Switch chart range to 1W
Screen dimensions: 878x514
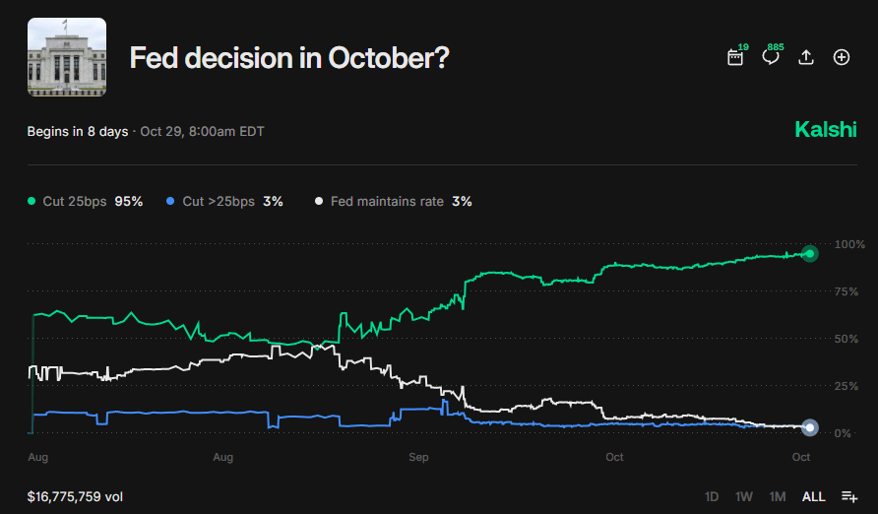point(744,496)
